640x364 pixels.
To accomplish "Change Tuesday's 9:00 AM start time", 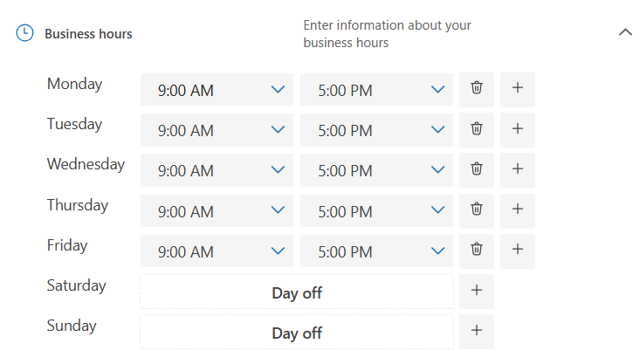I will point(217,130).
